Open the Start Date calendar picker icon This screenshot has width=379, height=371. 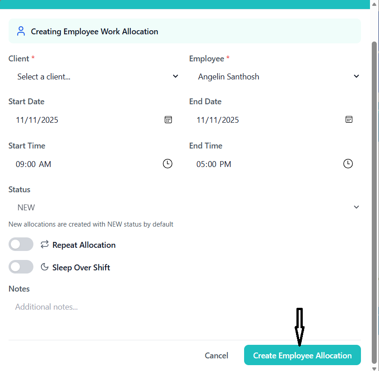pyautogui.click(x=168, y=120)
